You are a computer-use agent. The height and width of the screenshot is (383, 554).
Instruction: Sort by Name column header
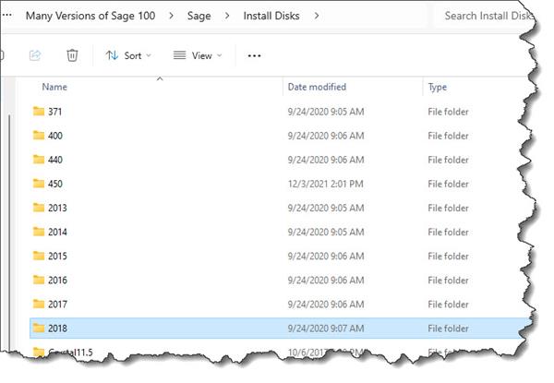click(54, 87)
